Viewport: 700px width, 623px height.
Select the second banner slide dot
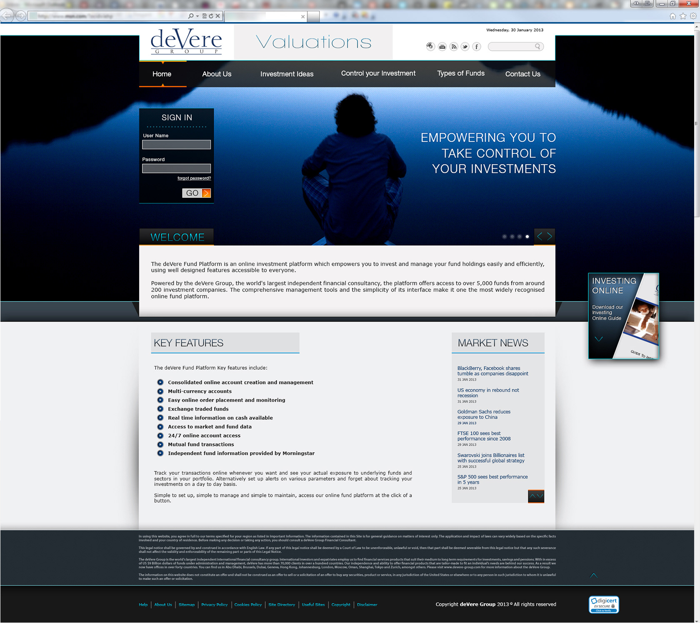(x=512, y=237)
